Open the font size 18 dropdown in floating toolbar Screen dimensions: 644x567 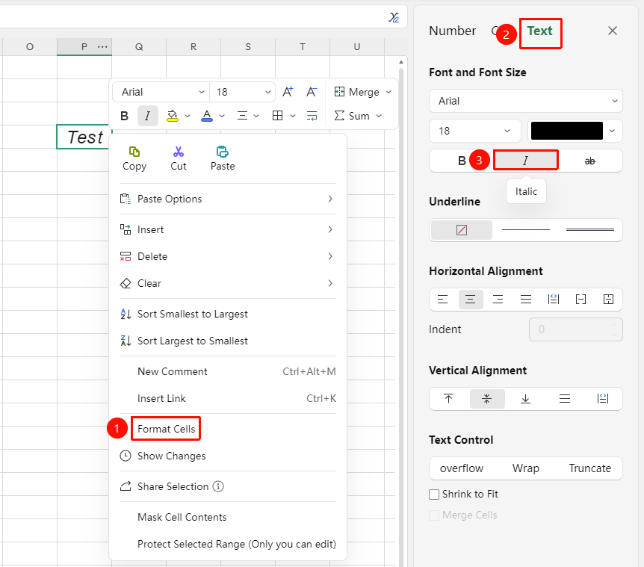242,92
